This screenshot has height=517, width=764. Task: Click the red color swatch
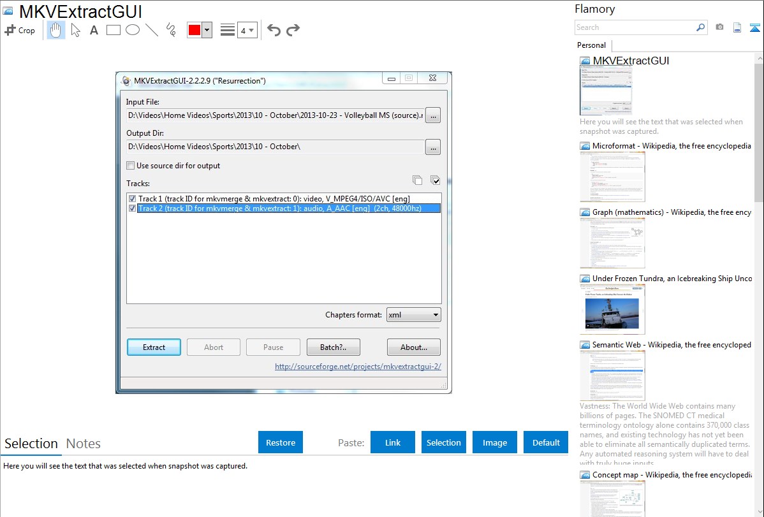(x=195, y=30)
